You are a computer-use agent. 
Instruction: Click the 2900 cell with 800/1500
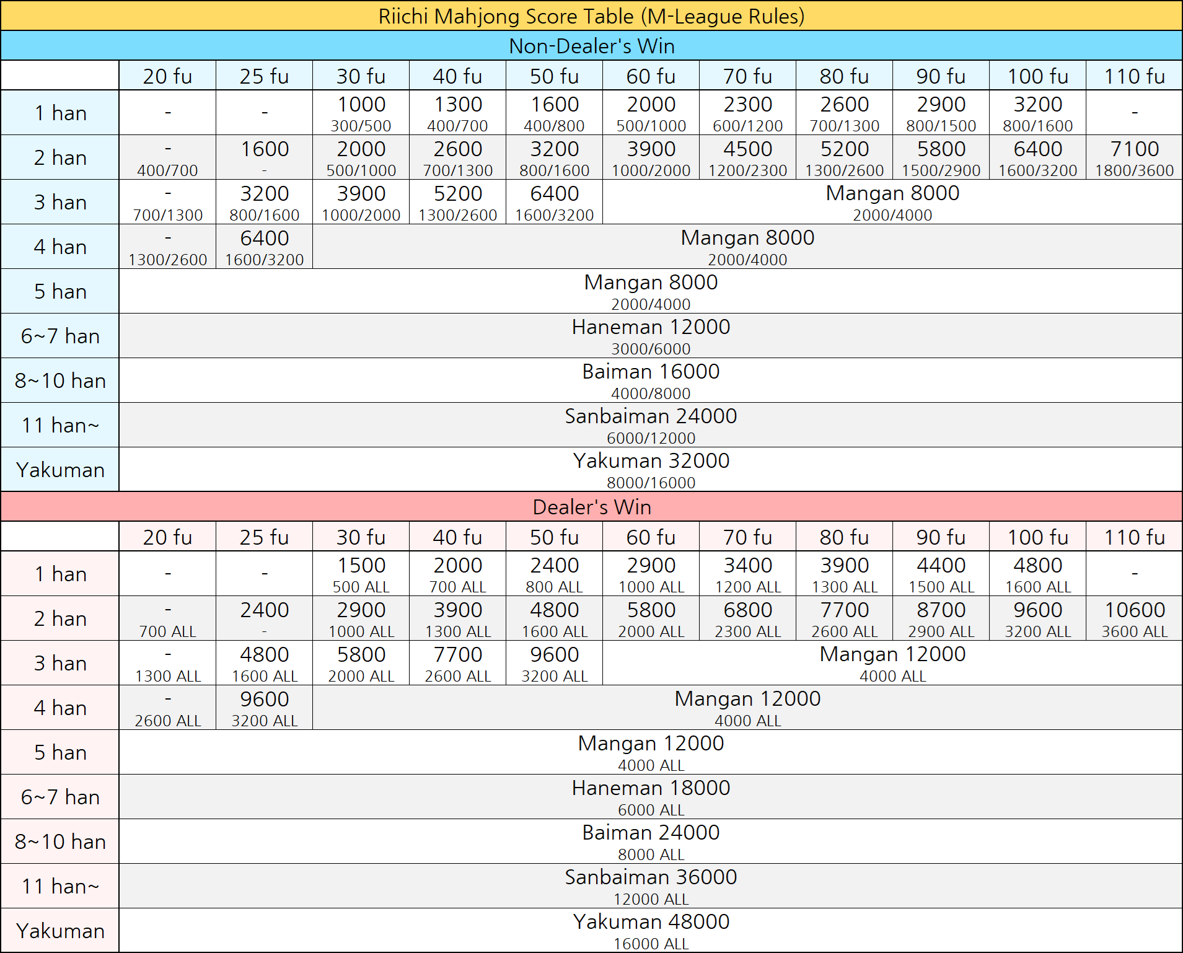coord(941,113)
